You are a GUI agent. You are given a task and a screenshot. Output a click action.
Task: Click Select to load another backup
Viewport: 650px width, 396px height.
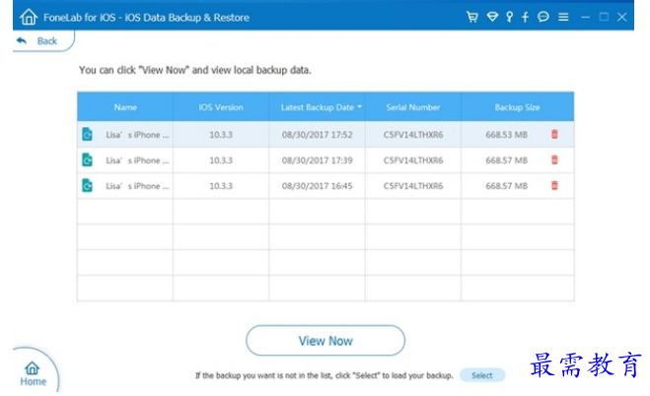tap(482, 375)
